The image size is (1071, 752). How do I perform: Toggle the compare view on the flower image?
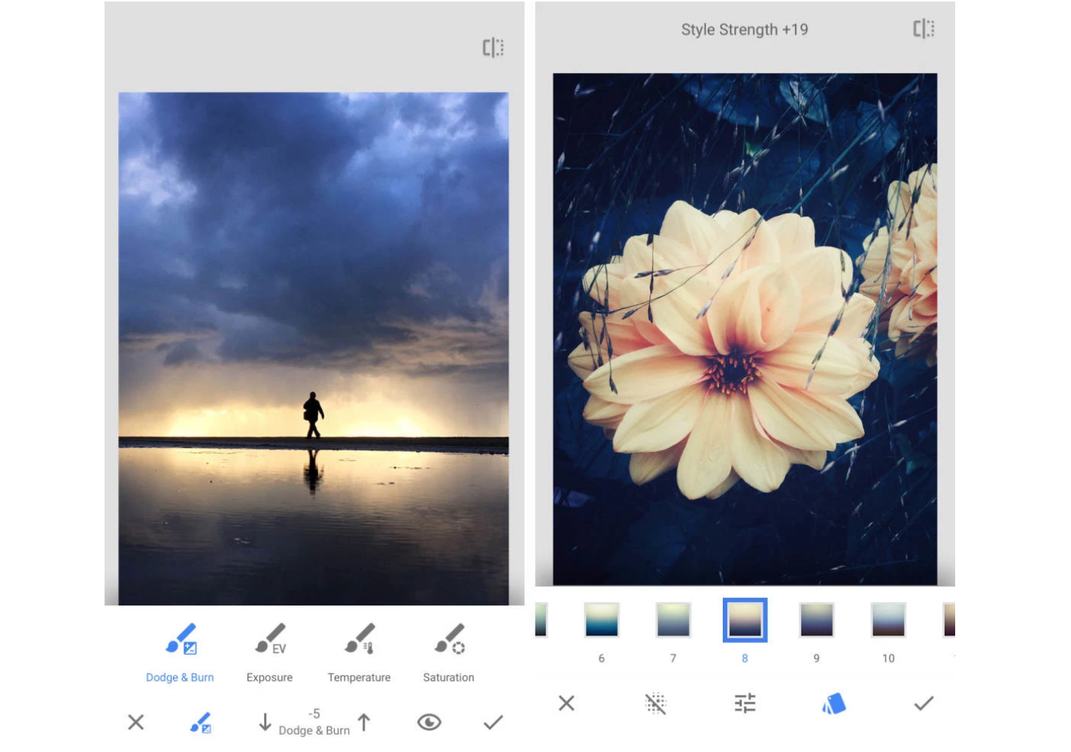coord(924,29)
